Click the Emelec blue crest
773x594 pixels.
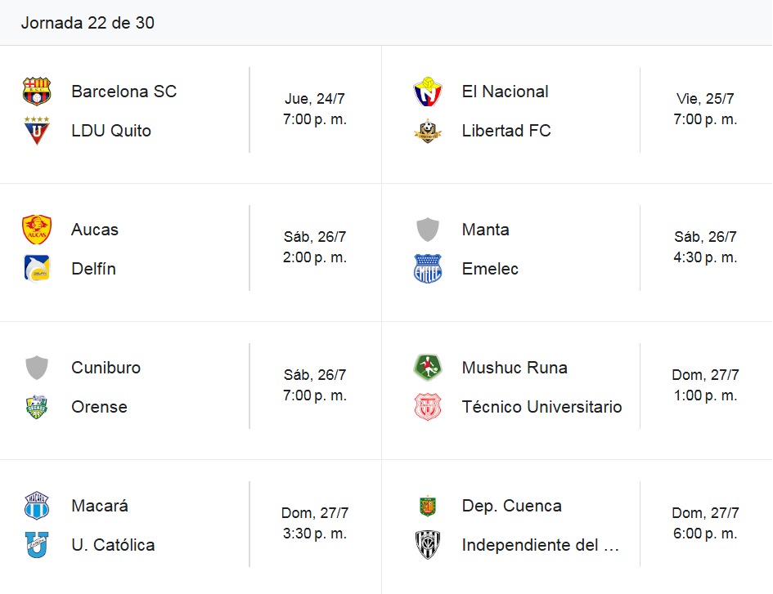428,269
